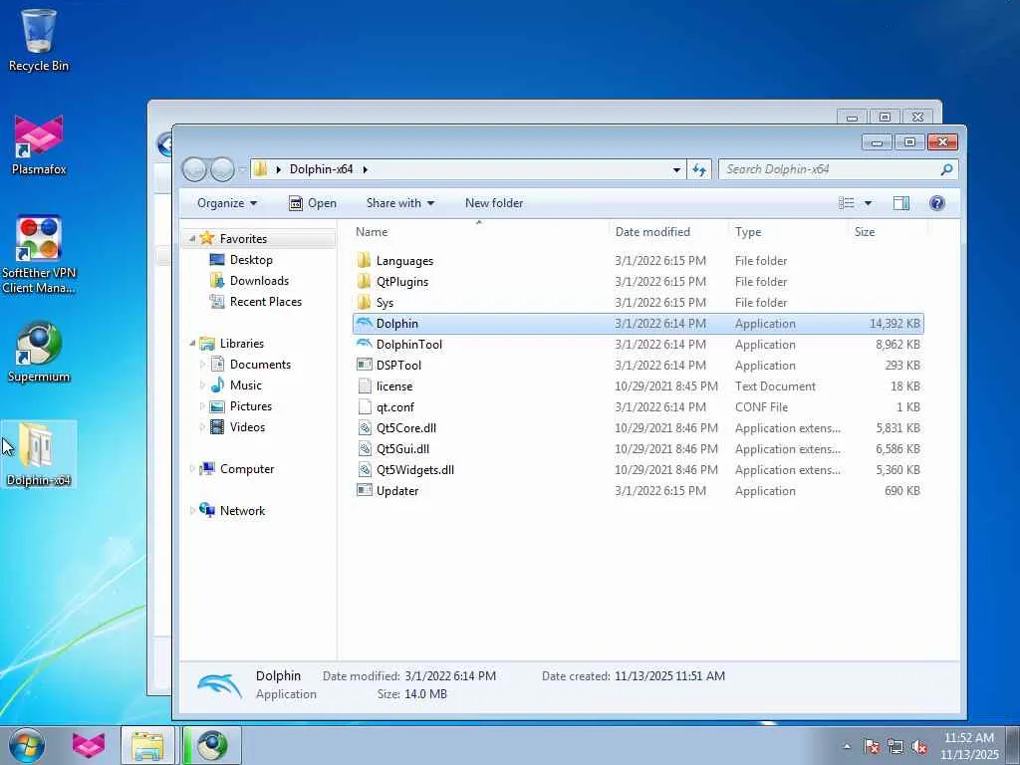Open the Share with dropdown
1020x765 pixels.
pyautogui.click(x=400, y=203)
